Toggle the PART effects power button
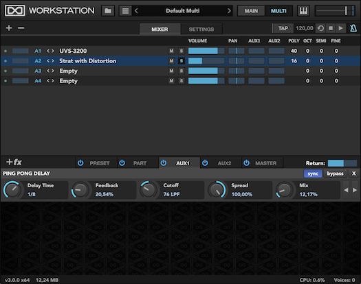361x284 pixels. 122,163
